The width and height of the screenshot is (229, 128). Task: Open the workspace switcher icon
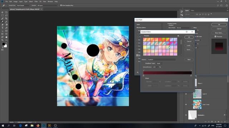222,5
